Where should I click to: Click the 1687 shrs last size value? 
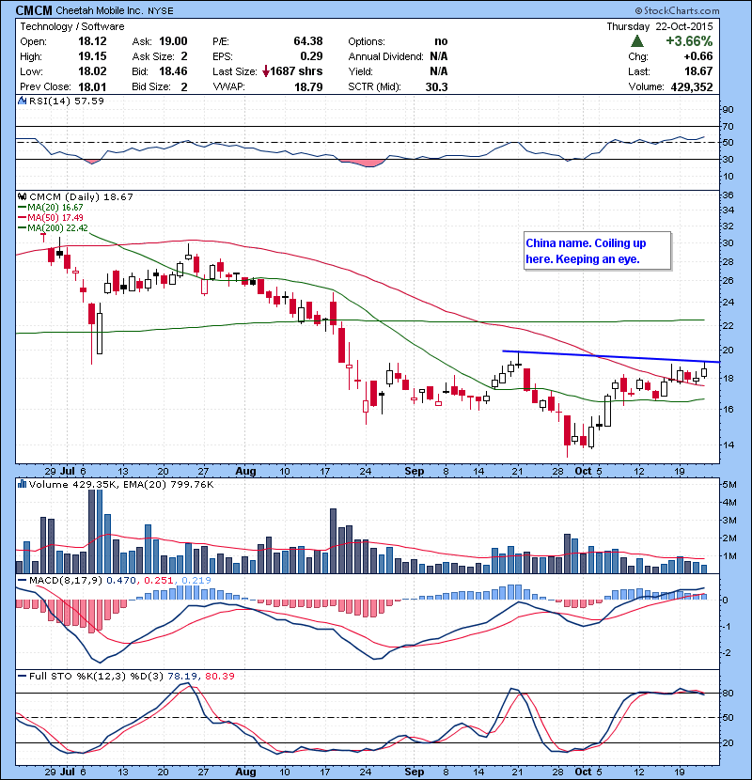tap(296, 71)
